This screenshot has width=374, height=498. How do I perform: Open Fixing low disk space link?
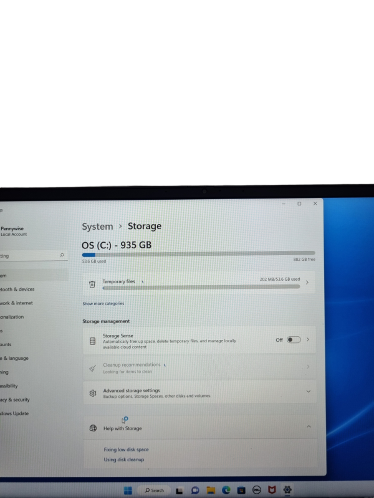click(126, 449)
